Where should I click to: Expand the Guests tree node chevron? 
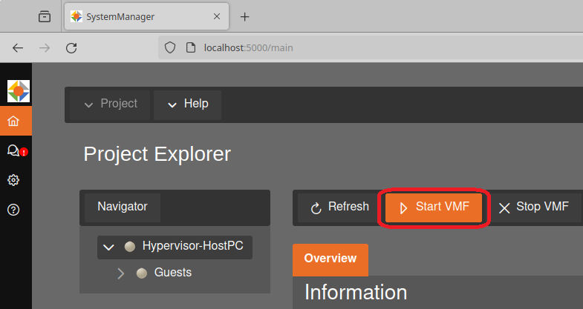120,273
